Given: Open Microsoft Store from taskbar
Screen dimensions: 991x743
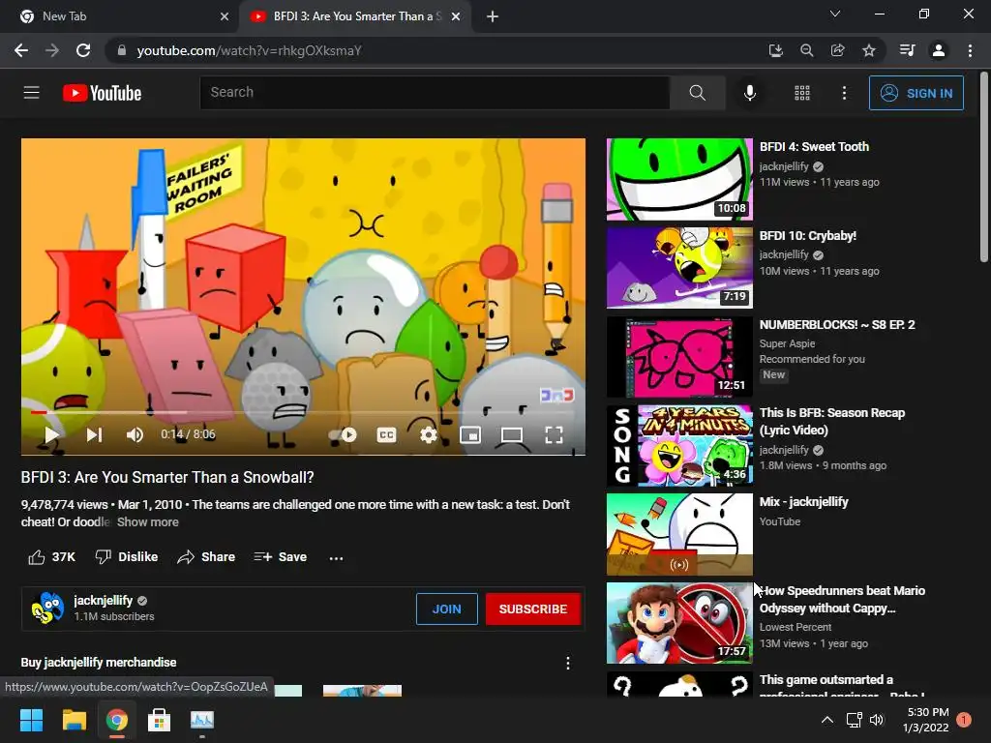Looking at the screenshot, I should [x=160, y=720].
